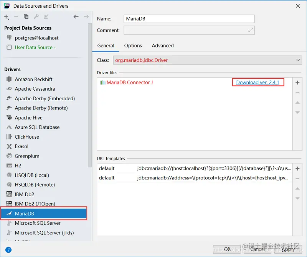Select HSQLDB (Local) driver
Image resolution: width=307 pixels, height=257 pixels.
coord(32,175)
